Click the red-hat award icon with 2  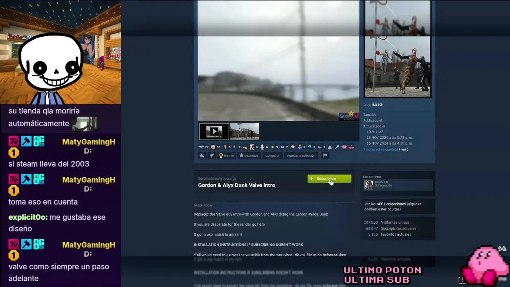[x=234, y=147]
